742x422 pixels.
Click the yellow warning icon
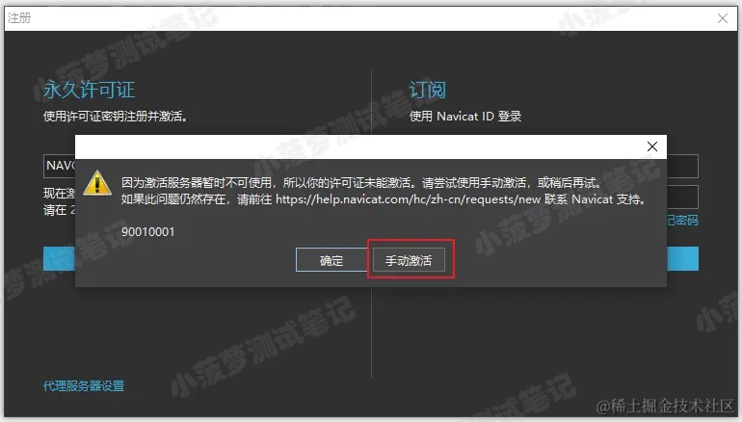(97, 183)
